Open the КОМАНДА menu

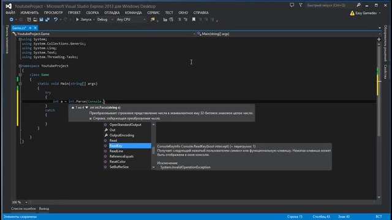click(x=134, y=12)
